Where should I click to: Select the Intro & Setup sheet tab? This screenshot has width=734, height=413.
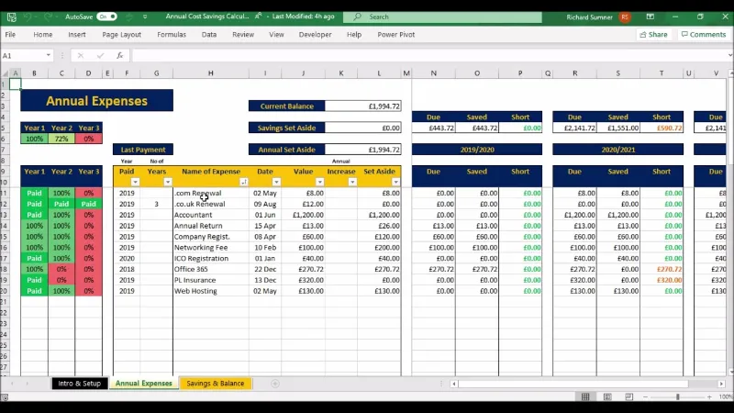(79, 383)
